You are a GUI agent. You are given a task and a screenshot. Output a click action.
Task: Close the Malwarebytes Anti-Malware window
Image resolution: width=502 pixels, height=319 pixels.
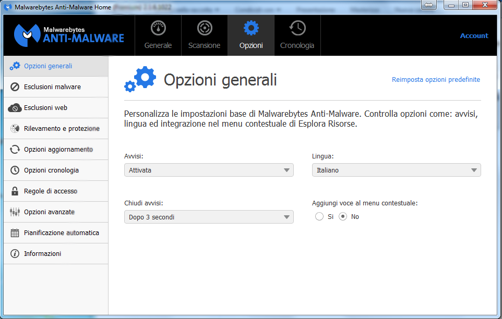pos(485,5)
